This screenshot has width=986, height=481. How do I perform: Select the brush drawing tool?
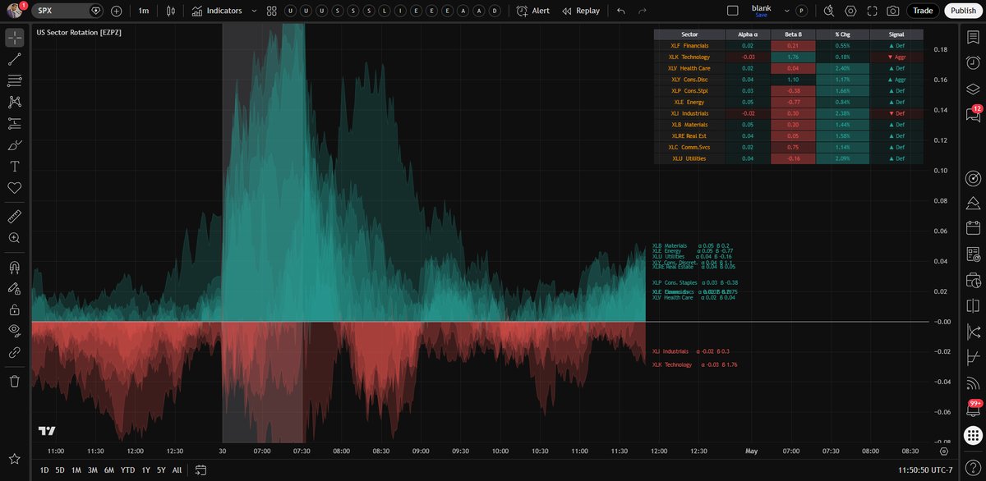click(14, 145)
